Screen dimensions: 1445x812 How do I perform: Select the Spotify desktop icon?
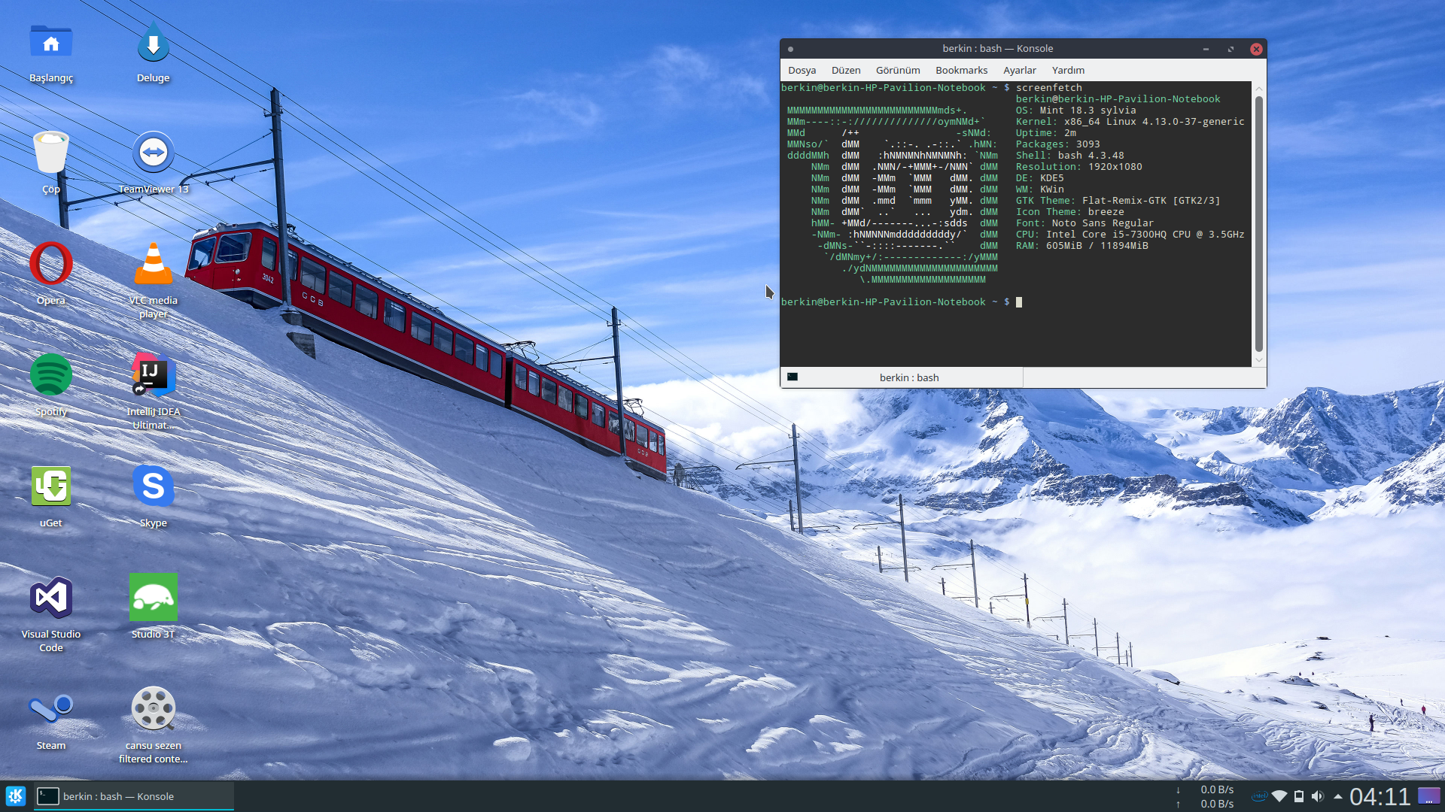click(x=51, y=374)
